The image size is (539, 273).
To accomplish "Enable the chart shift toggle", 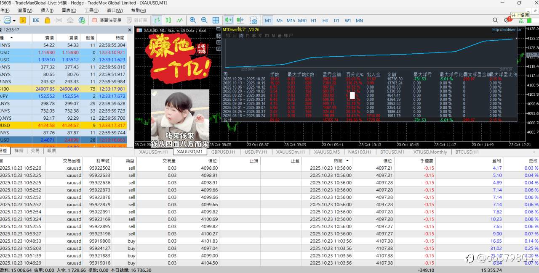I will 240,20.
